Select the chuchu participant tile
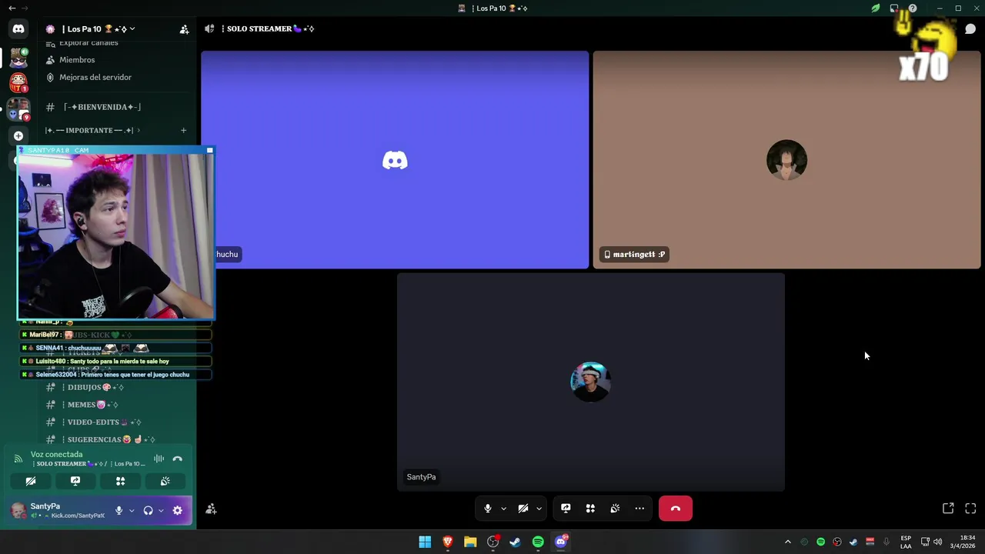Screen dimensions: 985x554 tap(395, 160)
